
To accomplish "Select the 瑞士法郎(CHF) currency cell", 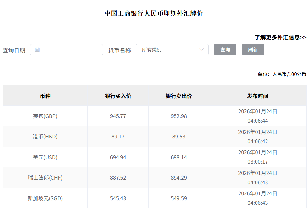I will coord(45,178).
